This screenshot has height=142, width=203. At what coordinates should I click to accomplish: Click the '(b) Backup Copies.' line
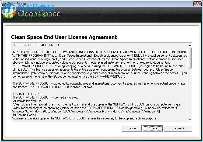(x=24, y=115)
